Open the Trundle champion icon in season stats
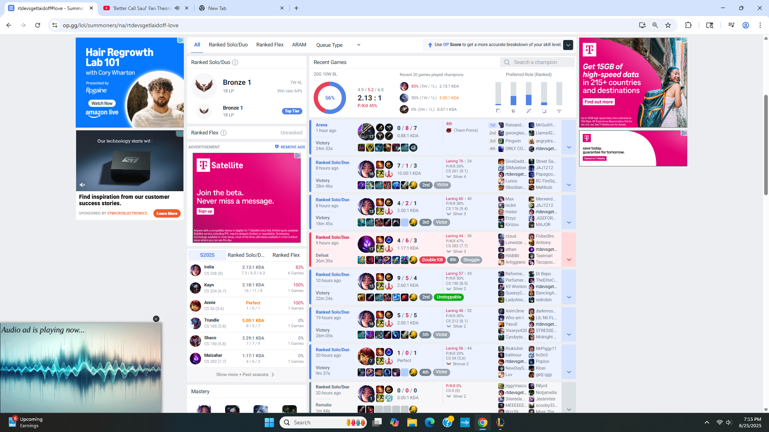This screenshot has width=769, height=432. (x=195, y=323)
